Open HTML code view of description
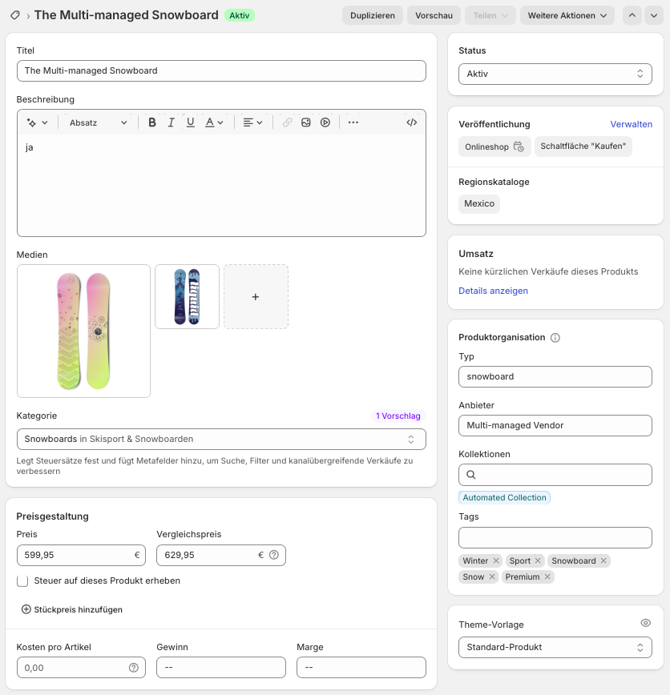670x695 pixels. pos(411,123)
